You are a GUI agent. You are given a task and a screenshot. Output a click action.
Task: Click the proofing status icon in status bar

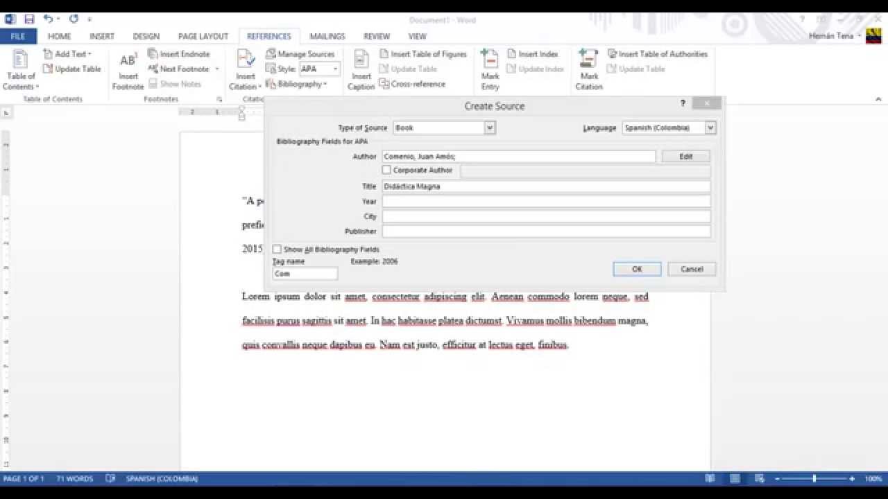click(x=110, y=478)
